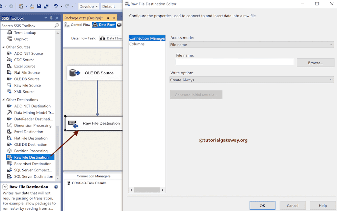Collapse the Raw File Destination description panel
The image size is (337, 211).
pyautogui.click(x=5, y=187)
